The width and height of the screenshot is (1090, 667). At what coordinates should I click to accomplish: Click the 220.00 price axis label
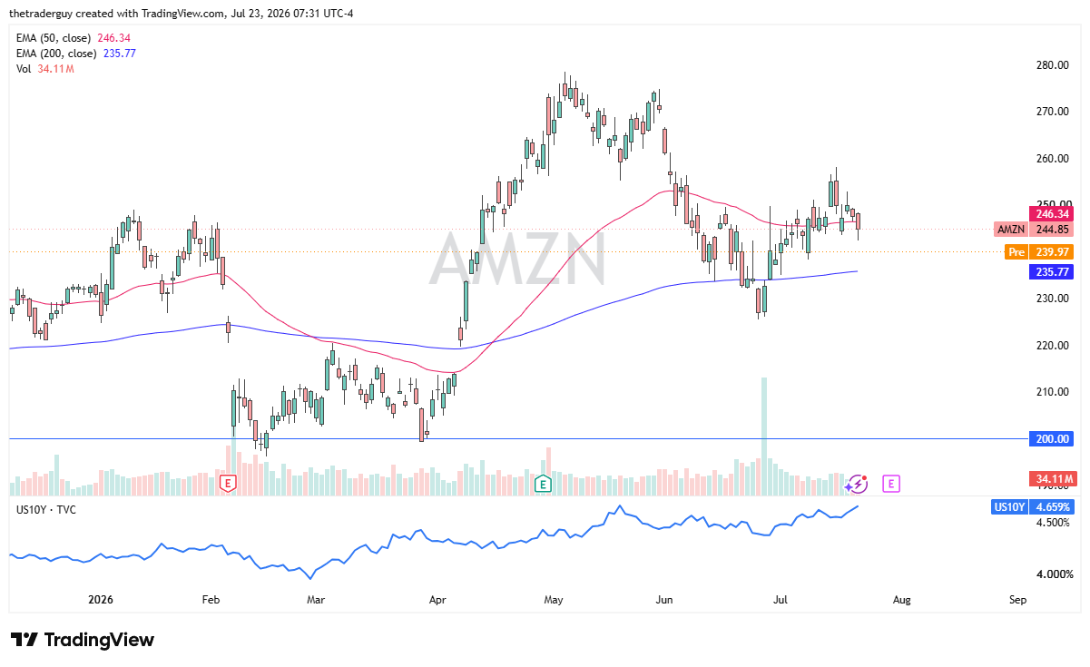pyautogui.click(x=1051, y=346)
